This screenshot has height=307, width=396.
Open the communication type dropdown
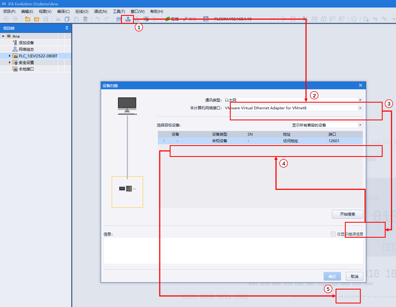360,100
